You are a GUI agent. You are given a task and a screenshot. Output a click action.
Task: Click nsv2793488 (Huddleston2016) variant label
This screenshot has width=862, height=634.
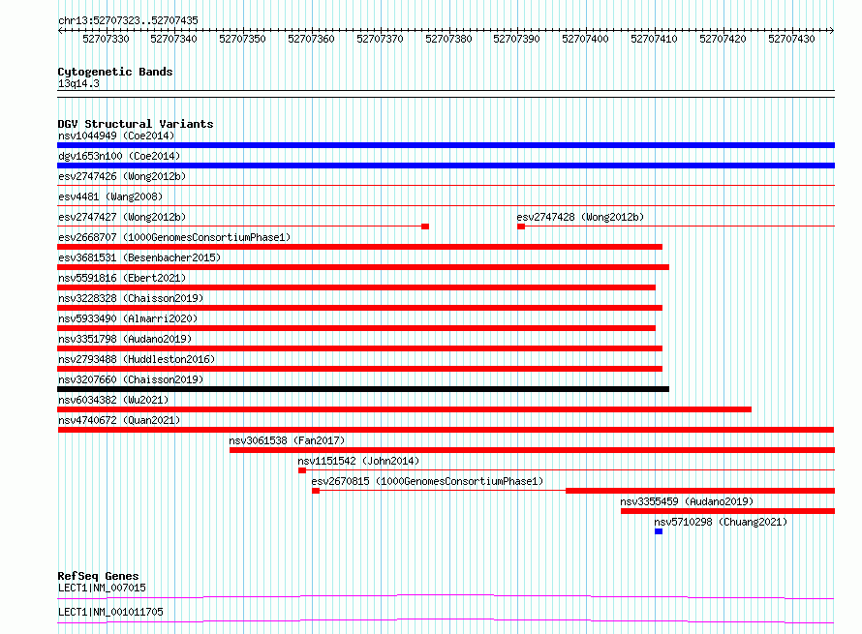[x=137, y=359]
